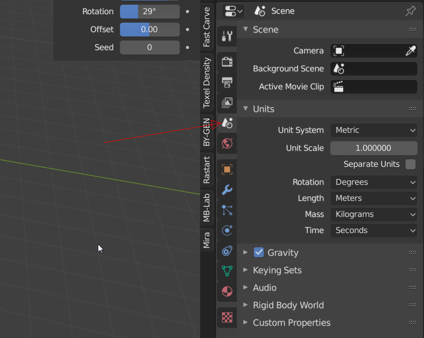Click the Unit Scale value field

(374, 148)
